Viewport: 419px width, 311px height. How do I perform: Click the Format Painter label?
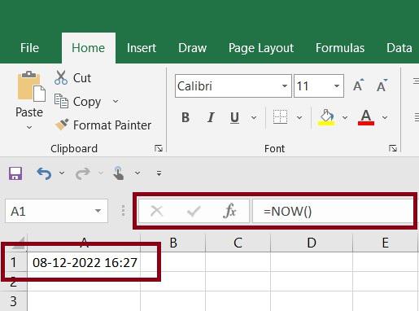click(112, 125)
